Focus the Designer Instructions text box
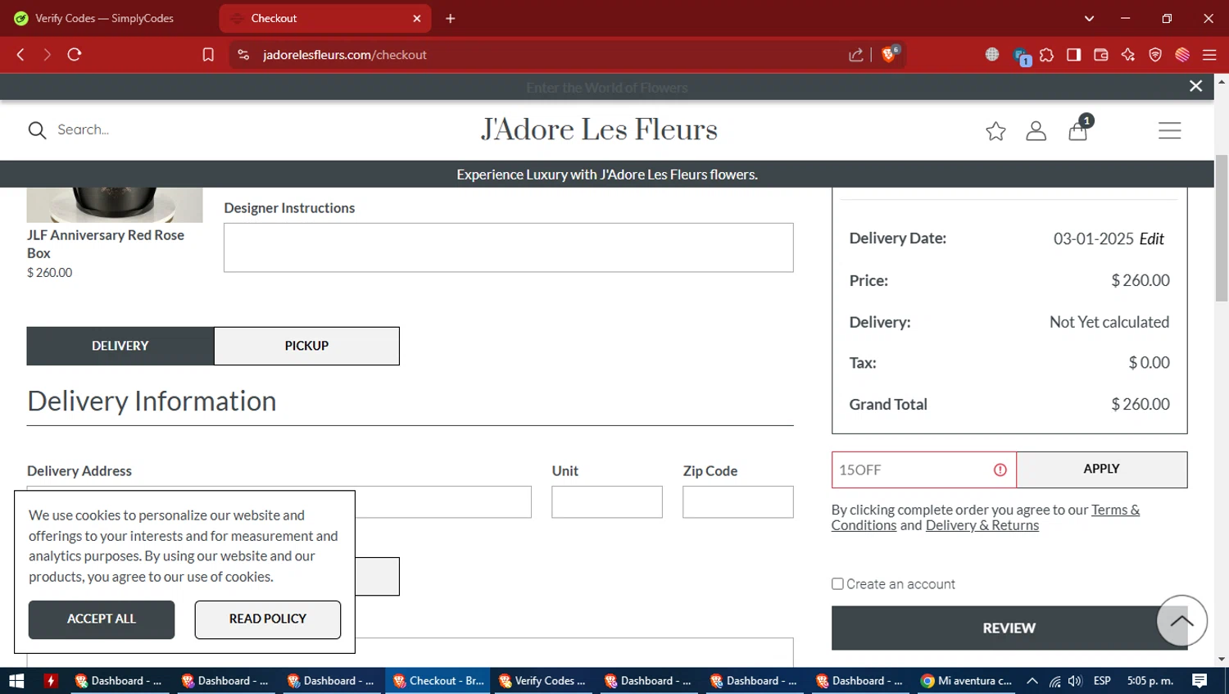Screen dimensions: 1229x694 pos(509,247)
